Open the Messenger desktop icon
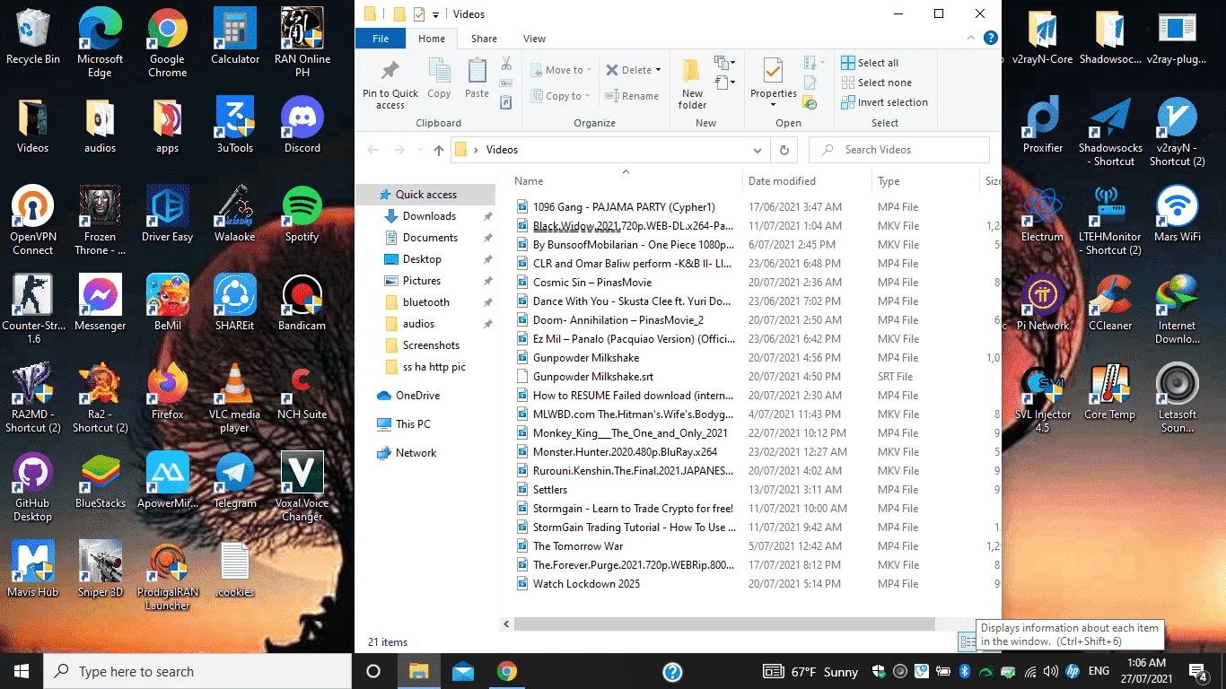Screen dimensions: 1226x689 coord(101,303)
